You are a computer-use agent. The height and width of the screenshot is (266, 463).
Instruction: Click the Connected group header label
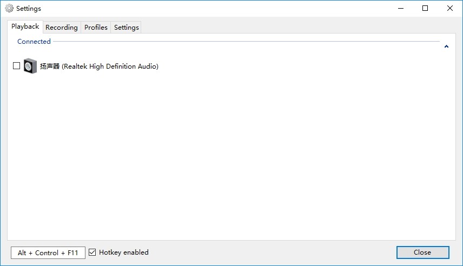click(34, 42)
